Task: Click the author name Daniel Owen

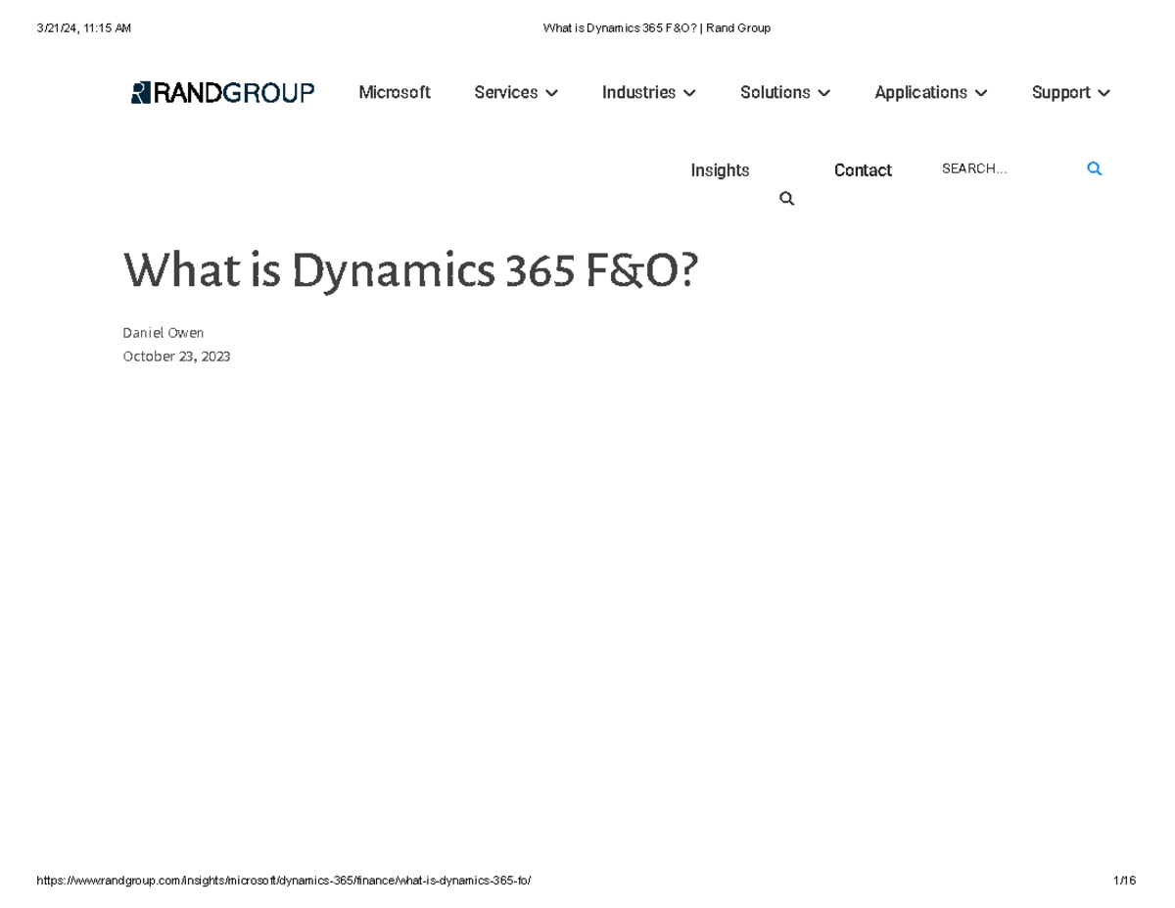Action: [x=164, y=333]
